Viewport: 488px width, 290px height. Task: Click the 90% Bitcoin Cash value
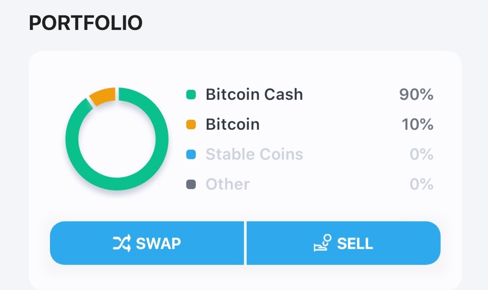(416, 94)
